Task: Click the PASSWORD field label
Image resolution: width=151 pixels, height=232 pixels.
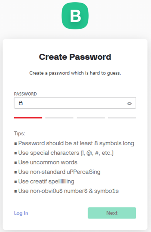Action: (x=26, y=94)
